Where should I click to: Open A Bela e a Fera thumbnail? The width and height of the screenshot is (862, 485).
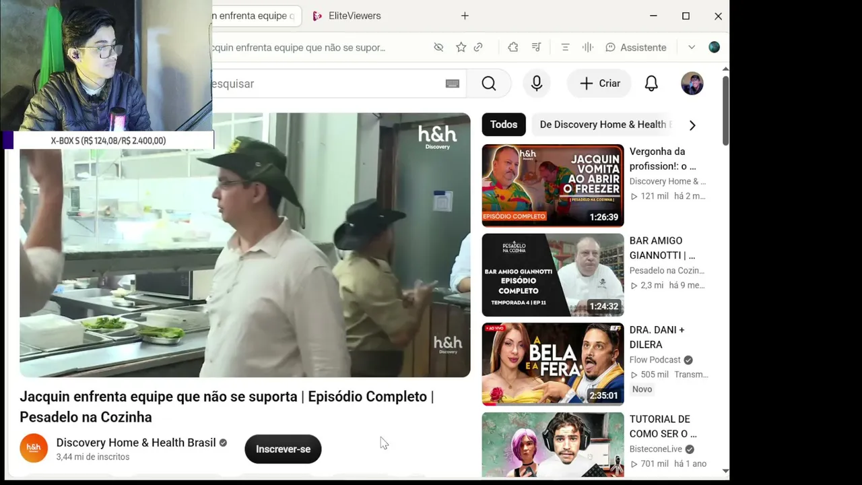[x=553, y=364]
